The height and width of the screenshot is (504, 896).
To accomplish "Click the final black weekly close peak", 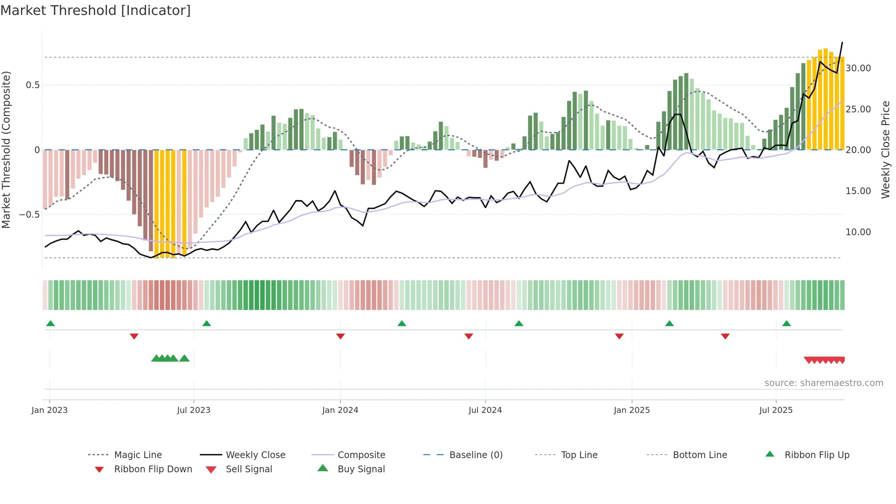I will (842, 43).
